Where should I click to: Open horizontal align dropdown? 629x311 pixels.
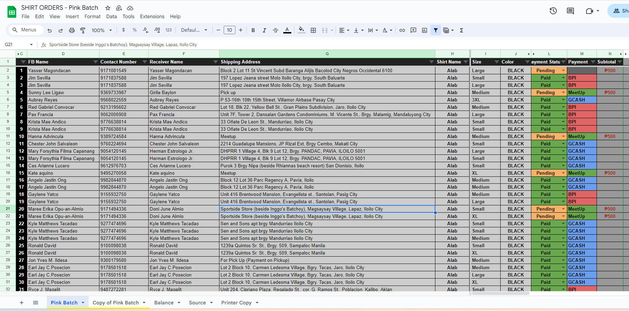tap(344, 30)
